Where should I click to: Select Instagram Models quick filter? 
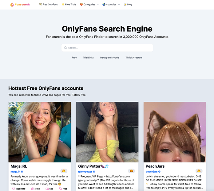point(109,58)
